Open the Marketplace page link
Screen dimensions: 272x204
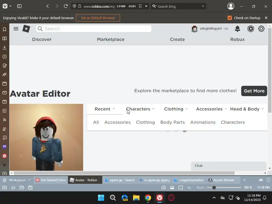111,39
